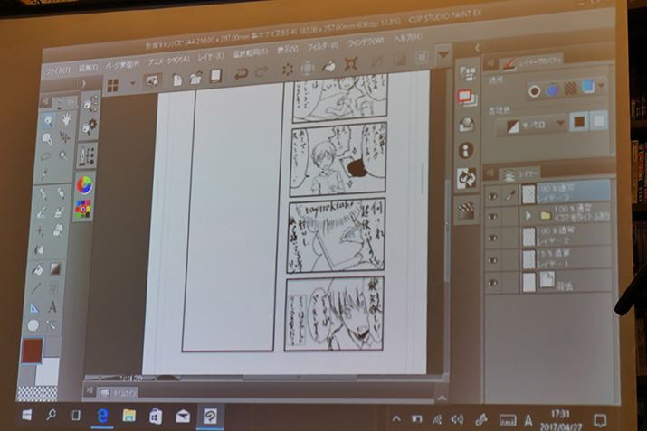Select the Eraser tool
Viewport: 647px width, 431px height.
[x=58, y=230]
